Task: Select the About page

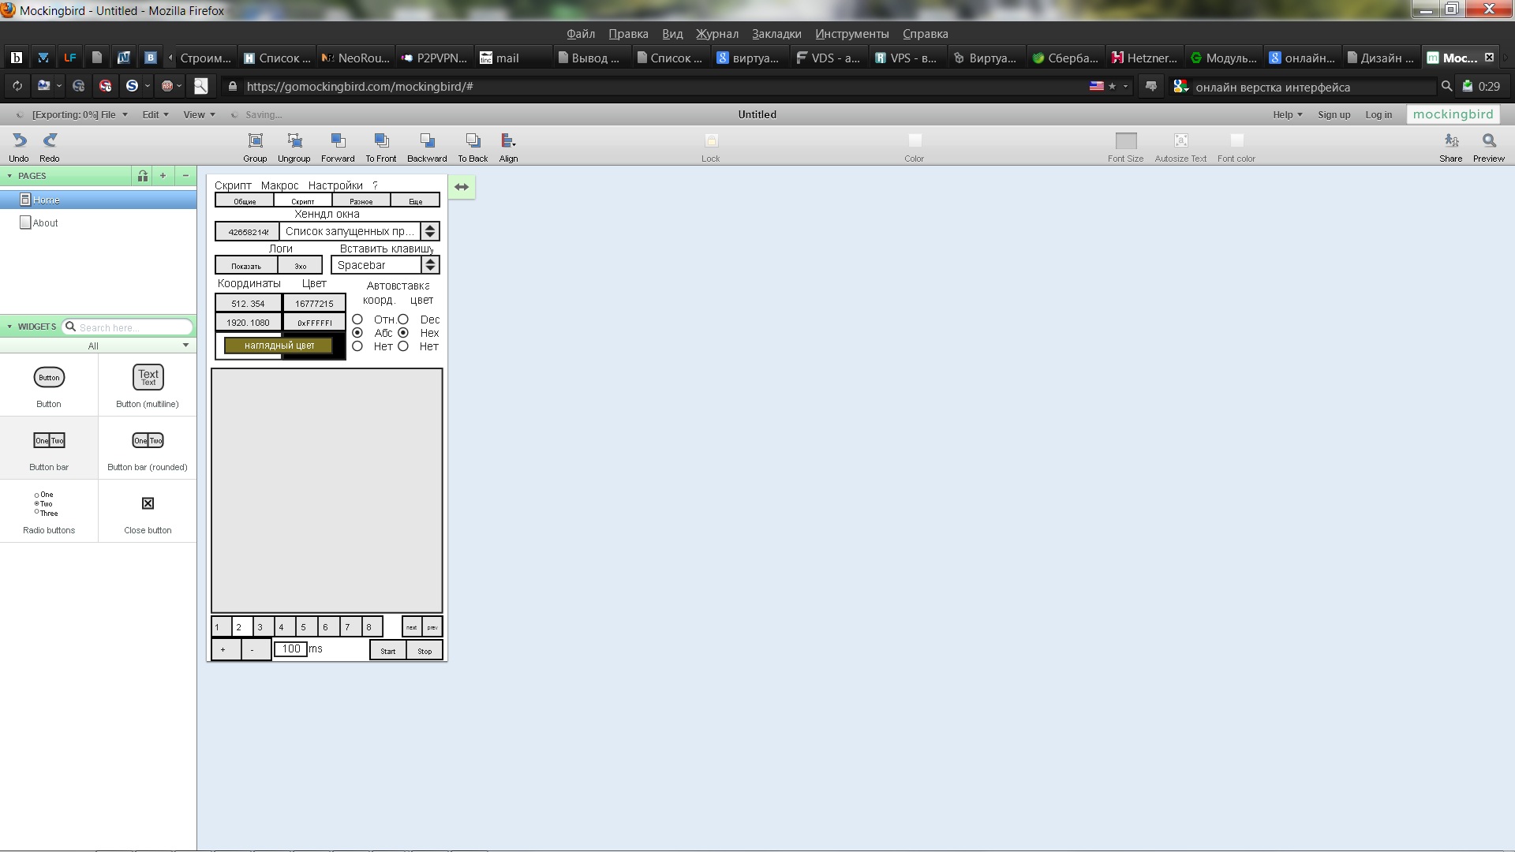Action: pyautogui.click(x=45, y=223)
